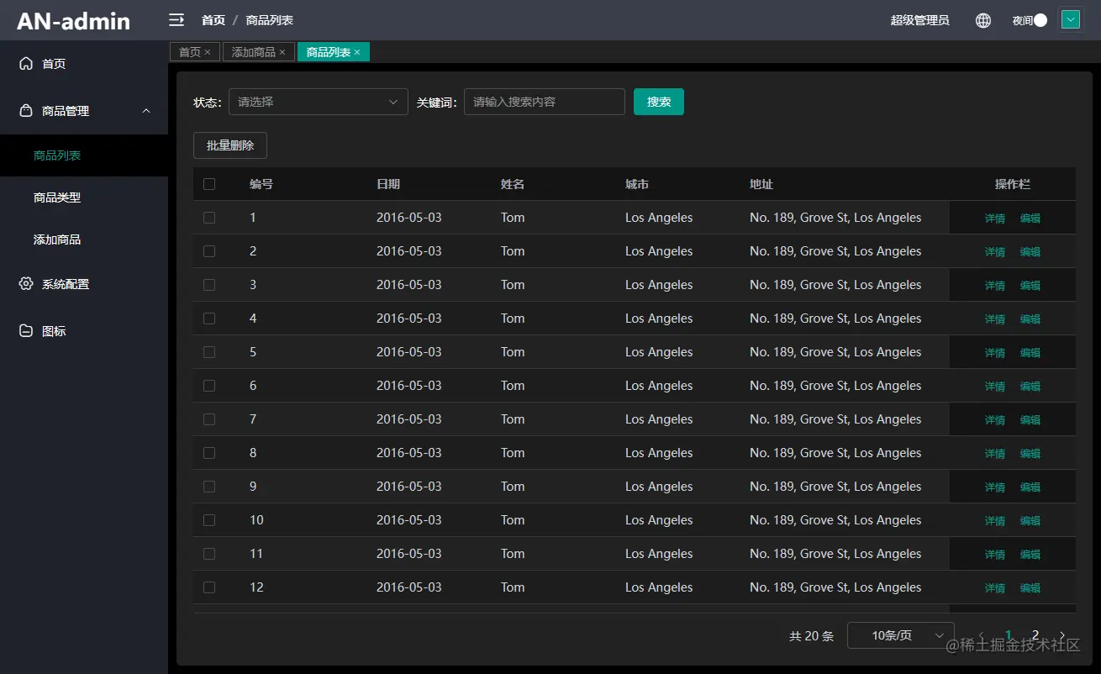Open the 10条/页 page size dropdown
The image size is (1101, 674).
tap(901, 635)
